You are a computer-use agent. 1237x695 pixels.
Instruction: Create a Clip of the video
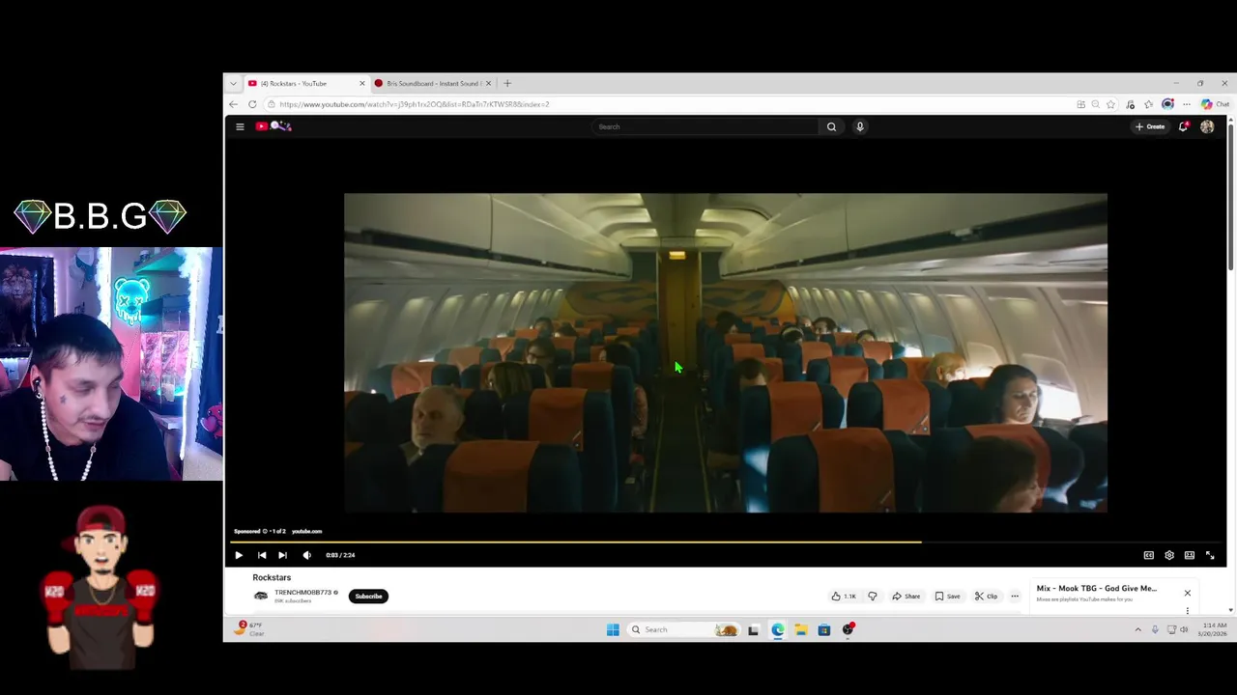tap(986, 597)
